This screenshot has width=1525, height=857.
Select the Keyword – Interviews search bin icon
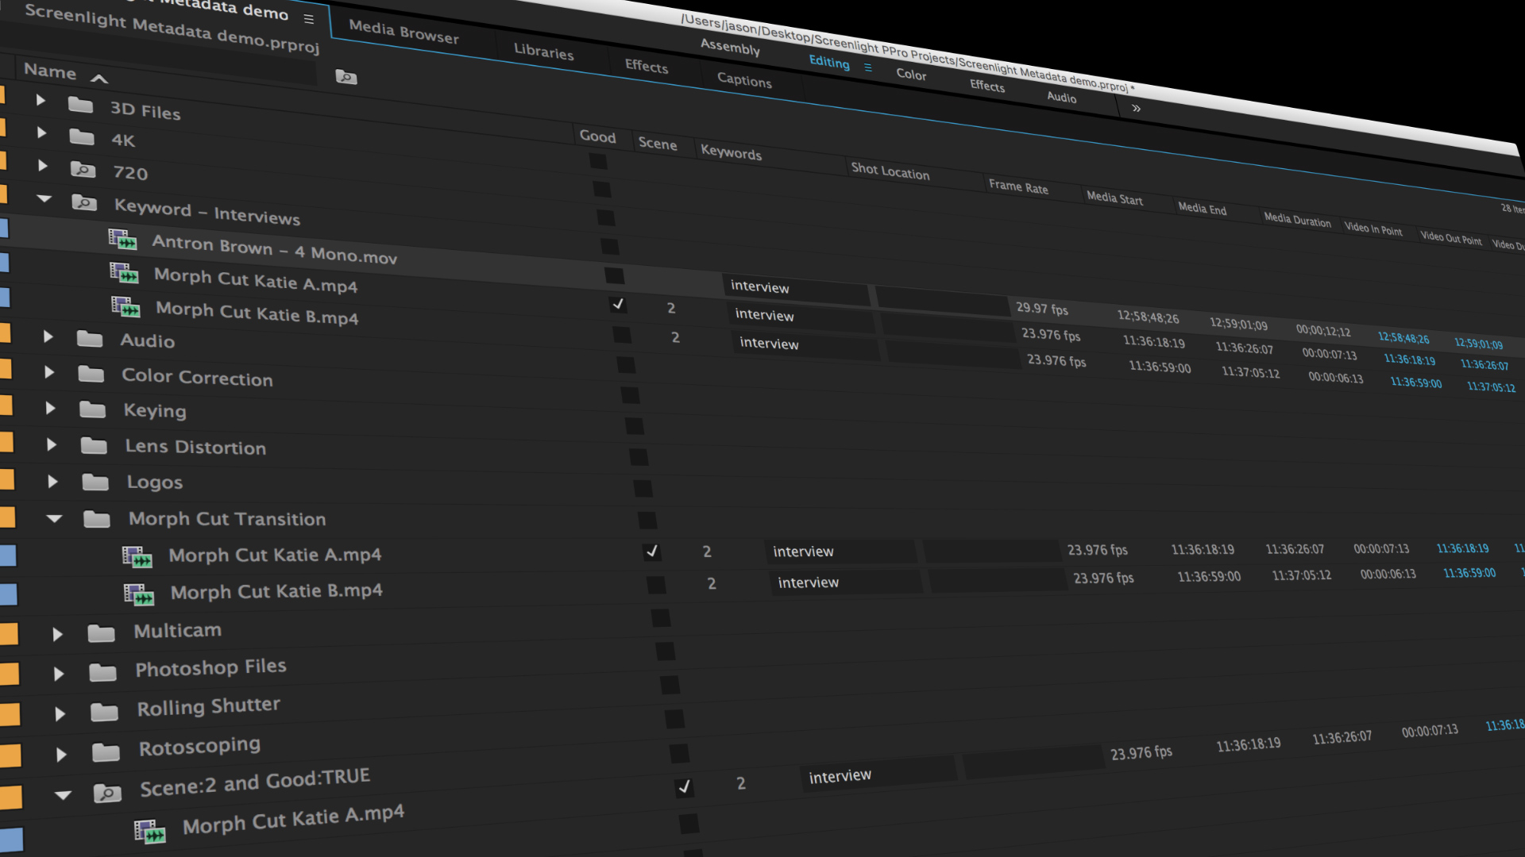pos(84,202)
